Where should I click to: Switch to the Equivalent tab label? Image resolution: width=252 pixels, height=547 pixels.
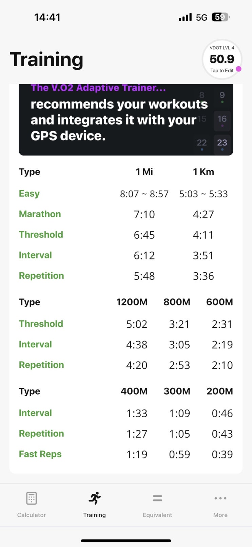157,515
